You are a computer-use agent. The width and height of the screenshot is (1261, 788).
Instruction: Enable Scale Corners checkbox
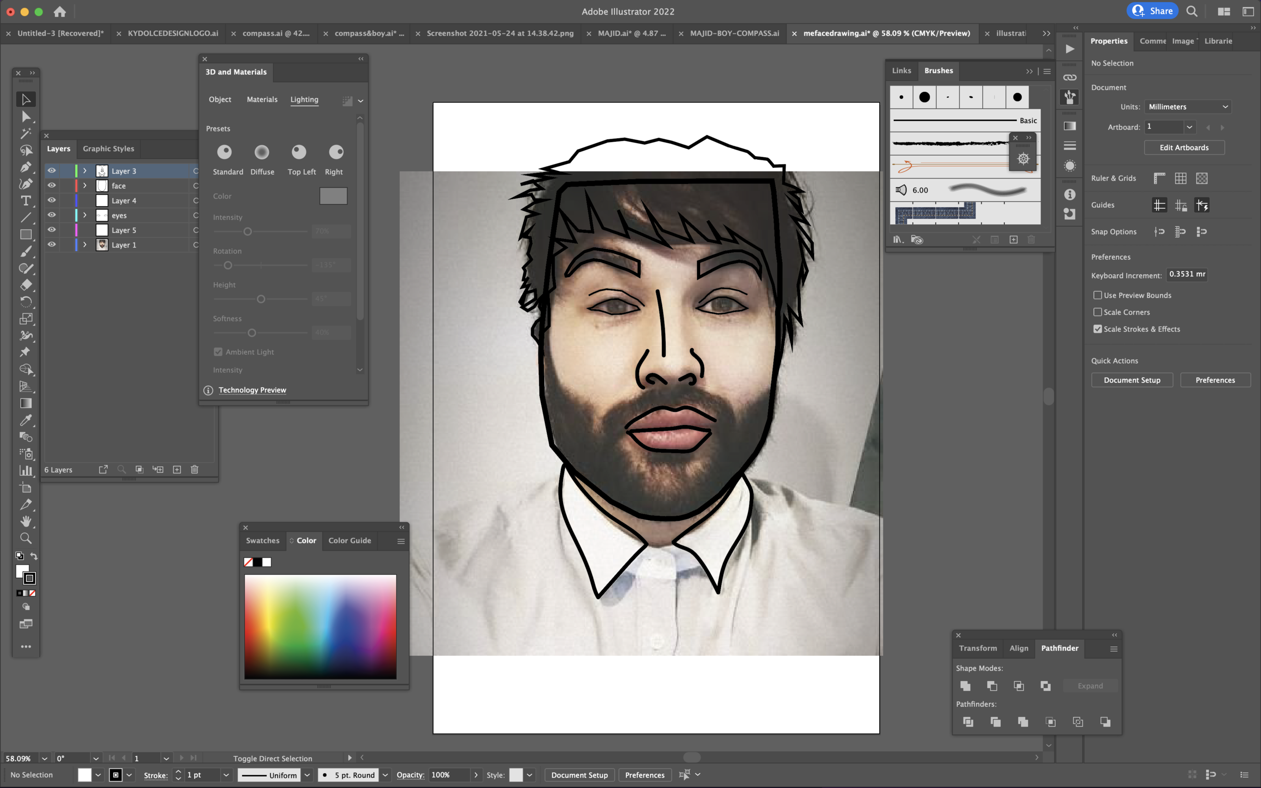pyautogui.click(x=1097, y=312)
